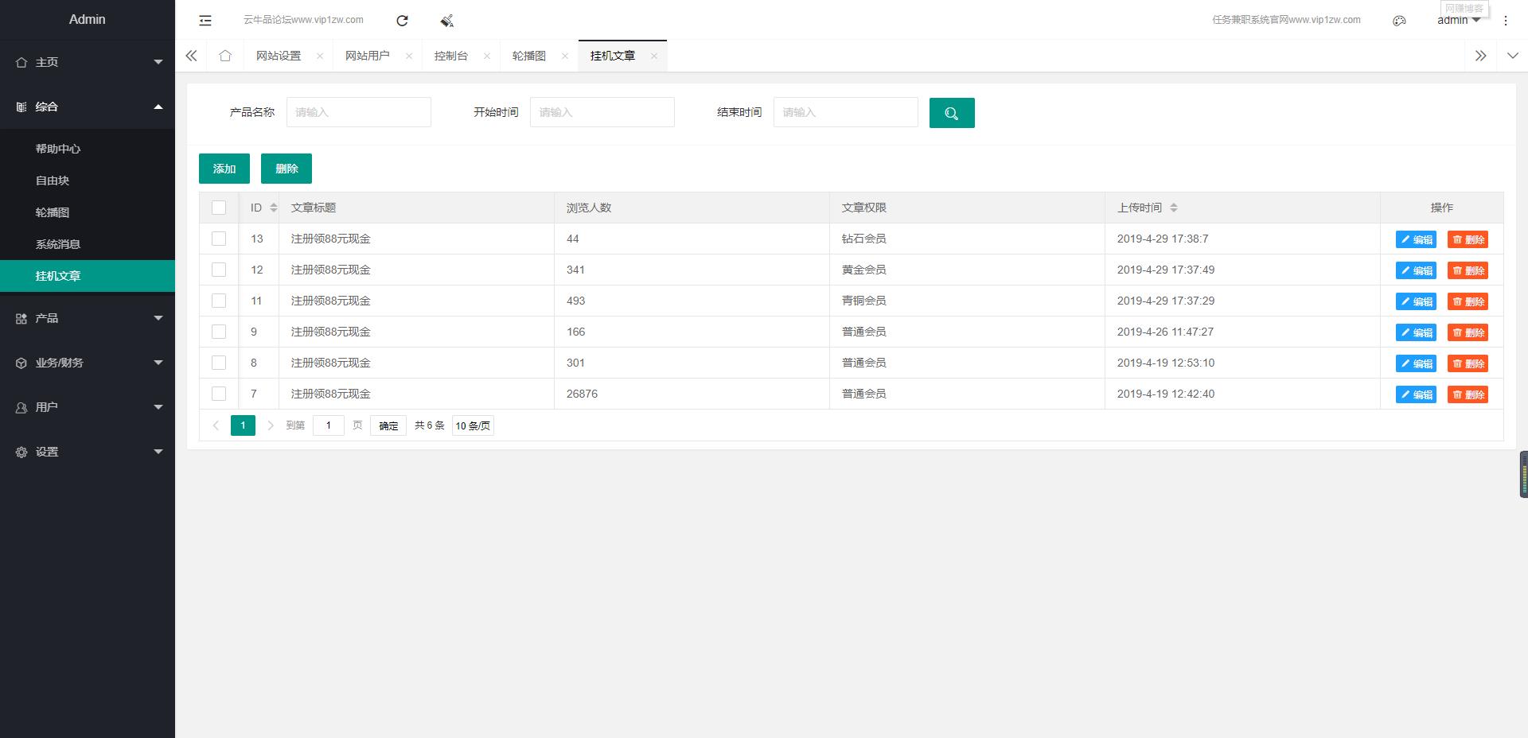1528x738 pixels.
Task: Click the refresh icon in the top bar
Action: (x=402, y=21)
